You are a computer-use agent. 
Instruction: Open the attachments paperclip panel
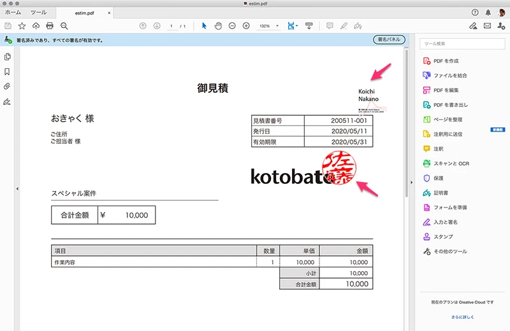(7, 86)
